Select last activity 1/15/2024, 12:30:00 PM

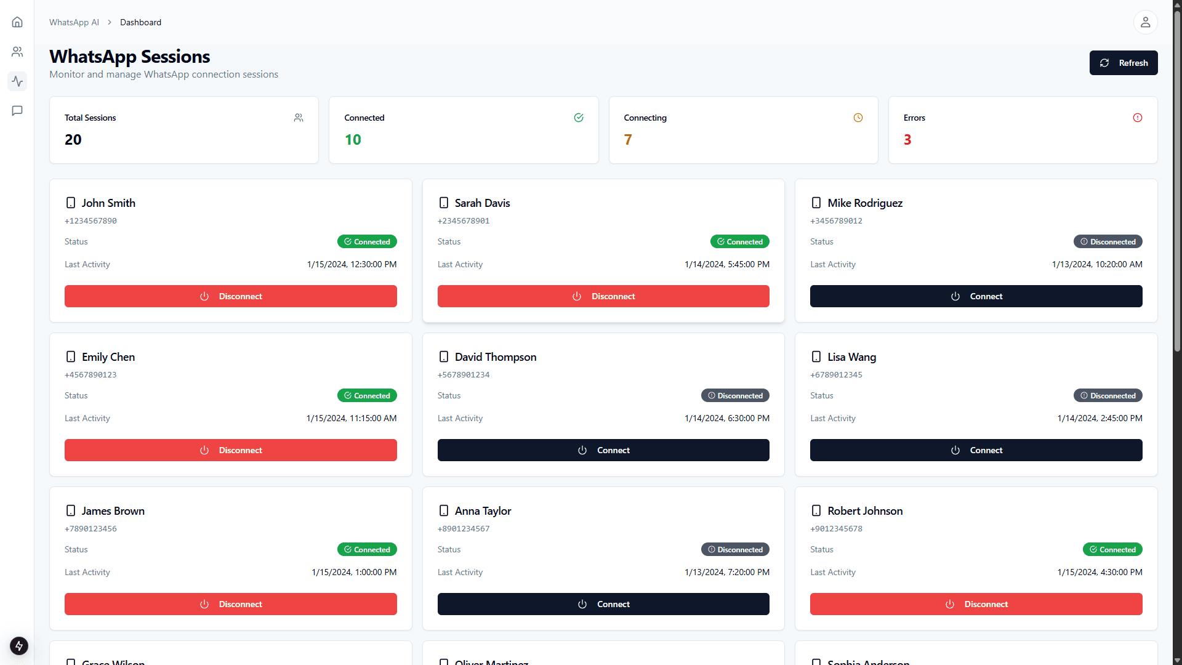(x=352, y=264)
